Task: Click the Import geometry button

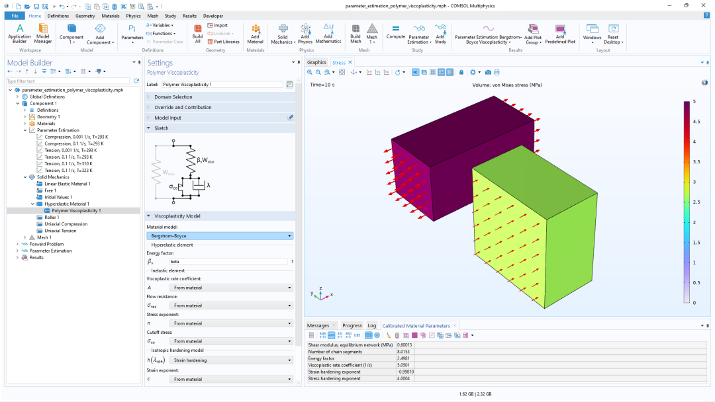Action: [218, 26]
